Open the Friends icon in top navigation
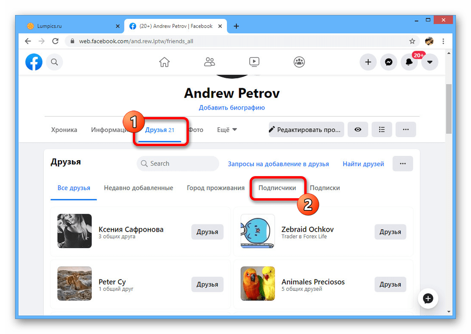471x334 pixels. pyautogui.click(x=210, y=62)
